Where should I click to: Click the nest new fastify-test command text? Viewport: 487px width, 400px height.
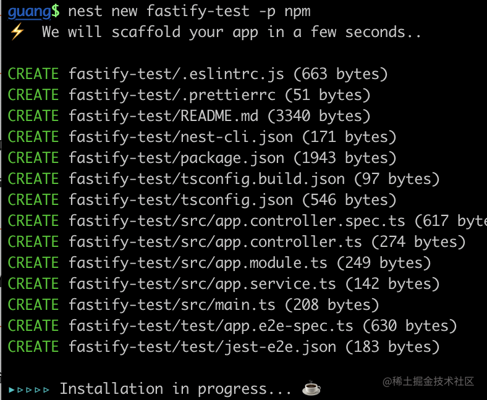190,12
